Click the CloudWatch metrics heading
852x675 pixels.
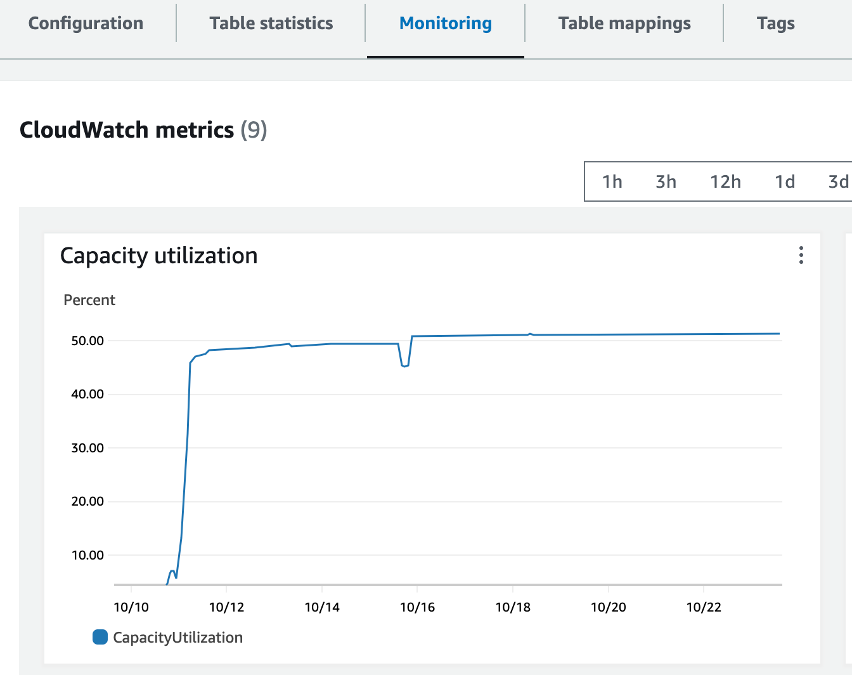[x=127, y=129]
